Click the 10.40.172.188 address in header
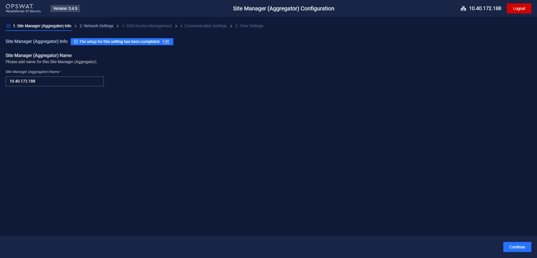This screenshot has width=537, height=258. (x=485, y=8)
